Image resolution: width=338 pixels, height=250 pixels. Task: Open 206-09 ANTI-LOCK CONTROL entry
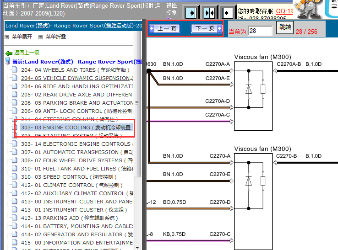click(x=77, y=111)
